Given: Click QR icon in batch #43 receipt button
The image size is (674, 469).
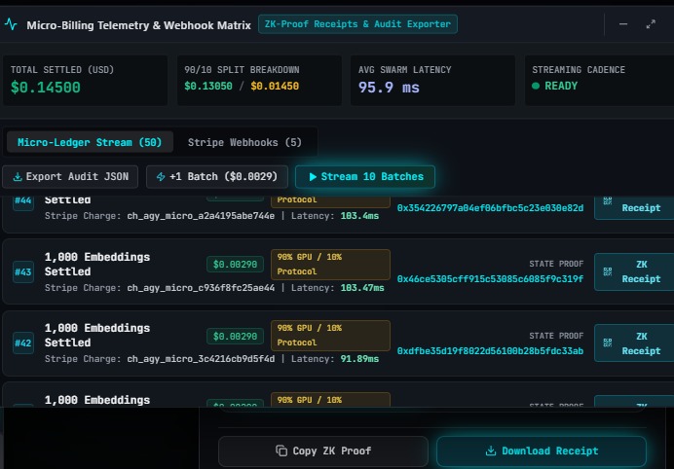Looking at the screenshot, I should (x=608, y=271).
